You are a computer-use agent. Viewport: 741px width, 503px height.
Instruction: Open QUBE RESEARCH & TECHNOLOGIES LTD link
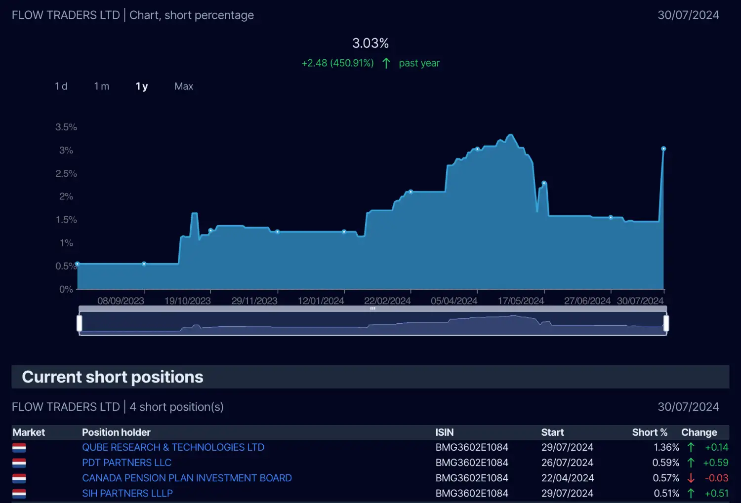tap(173, 447)
